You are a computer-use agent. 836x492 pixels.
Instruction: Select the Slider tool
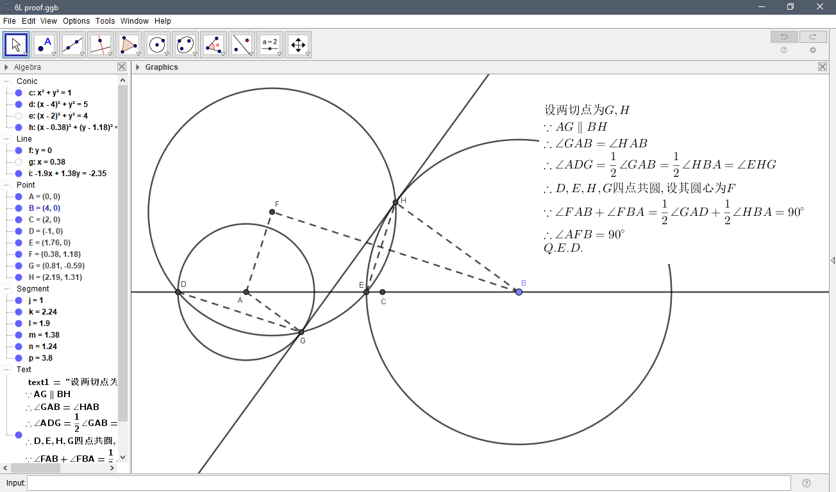tap(269, 44)
